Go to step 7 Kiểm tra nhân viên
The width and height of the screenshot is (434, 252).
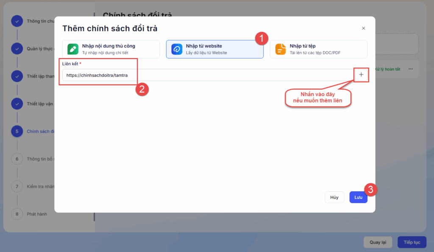(17, 187)
